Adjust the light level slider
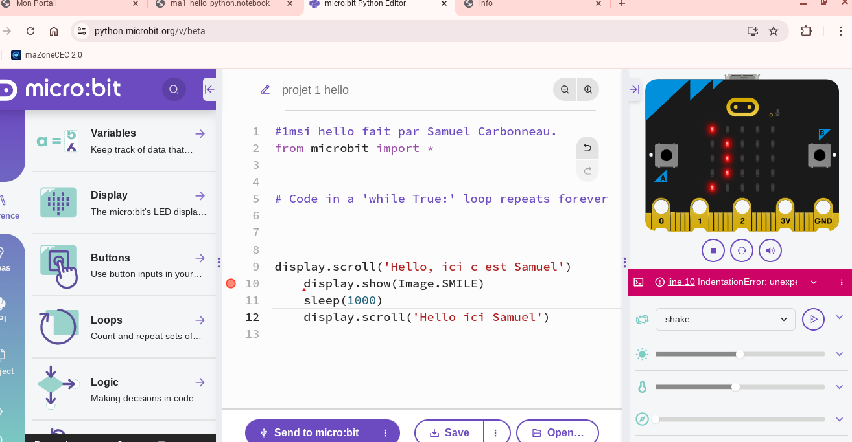This screenshot has height=442, width=852. point(740,354)
